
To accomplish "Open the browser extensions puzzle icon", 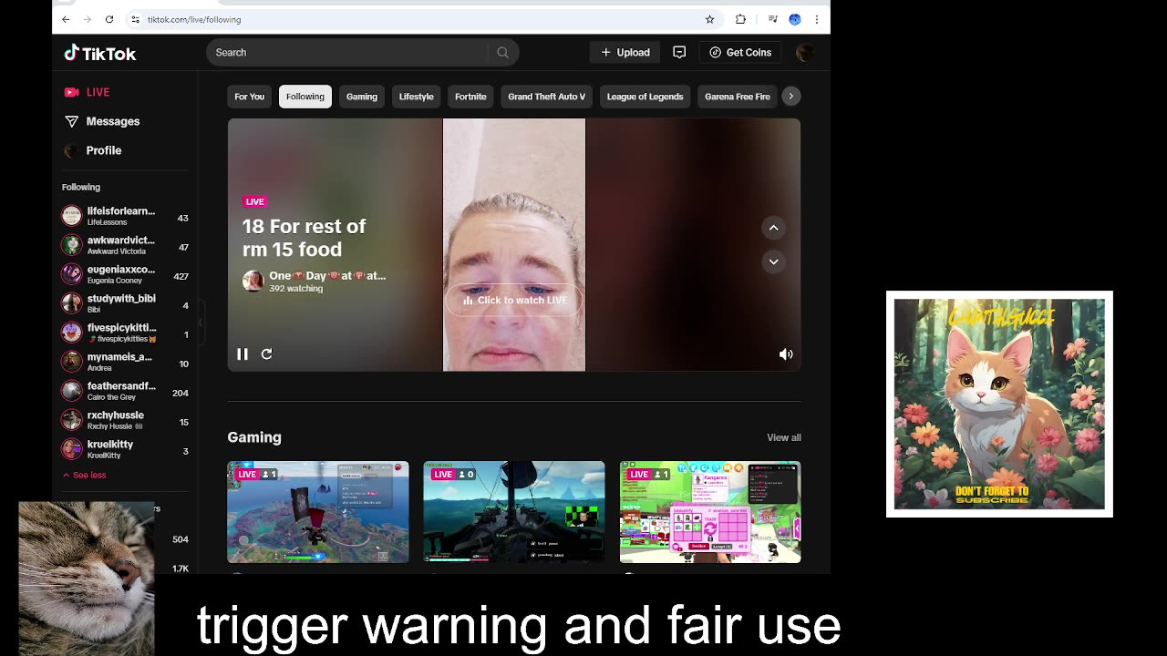I will pyautogui.click(x=740, y=19).
